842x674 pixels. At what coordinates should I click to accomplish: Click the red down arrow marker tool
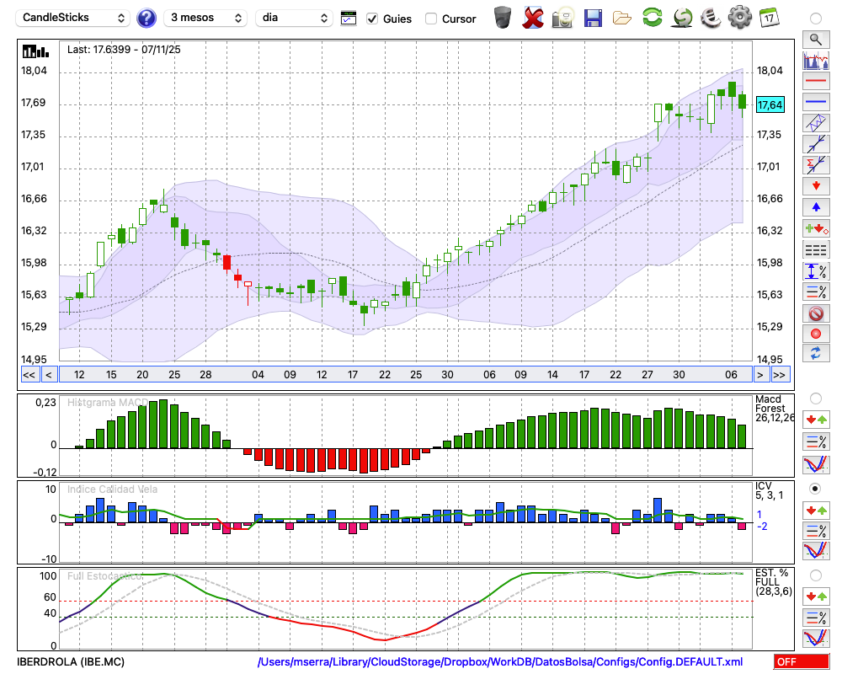tap(815, 185)
